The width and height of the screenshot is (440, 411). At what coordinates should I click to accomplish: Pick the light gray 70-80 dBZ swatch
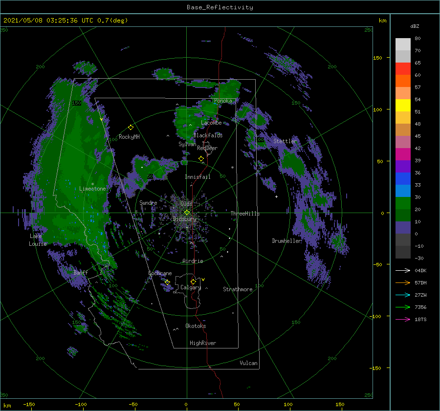point(403,44)
